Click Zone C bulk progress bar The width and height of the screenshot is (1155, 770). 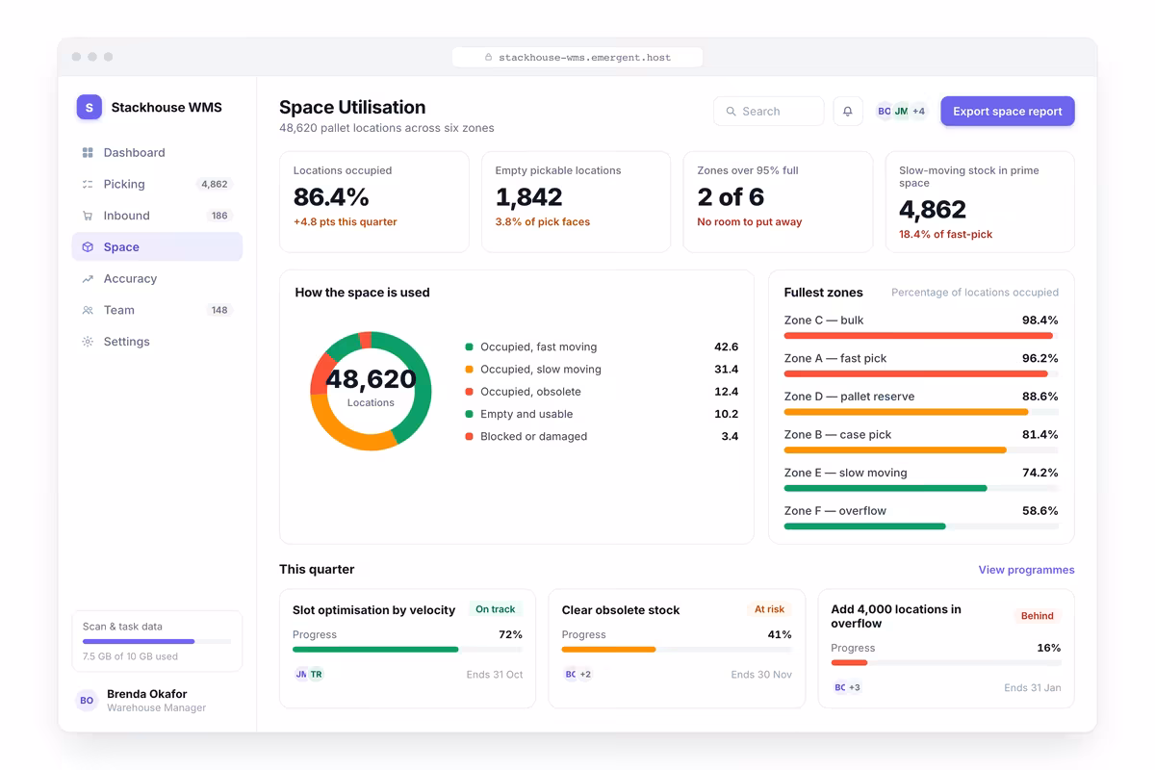[921, 336]
